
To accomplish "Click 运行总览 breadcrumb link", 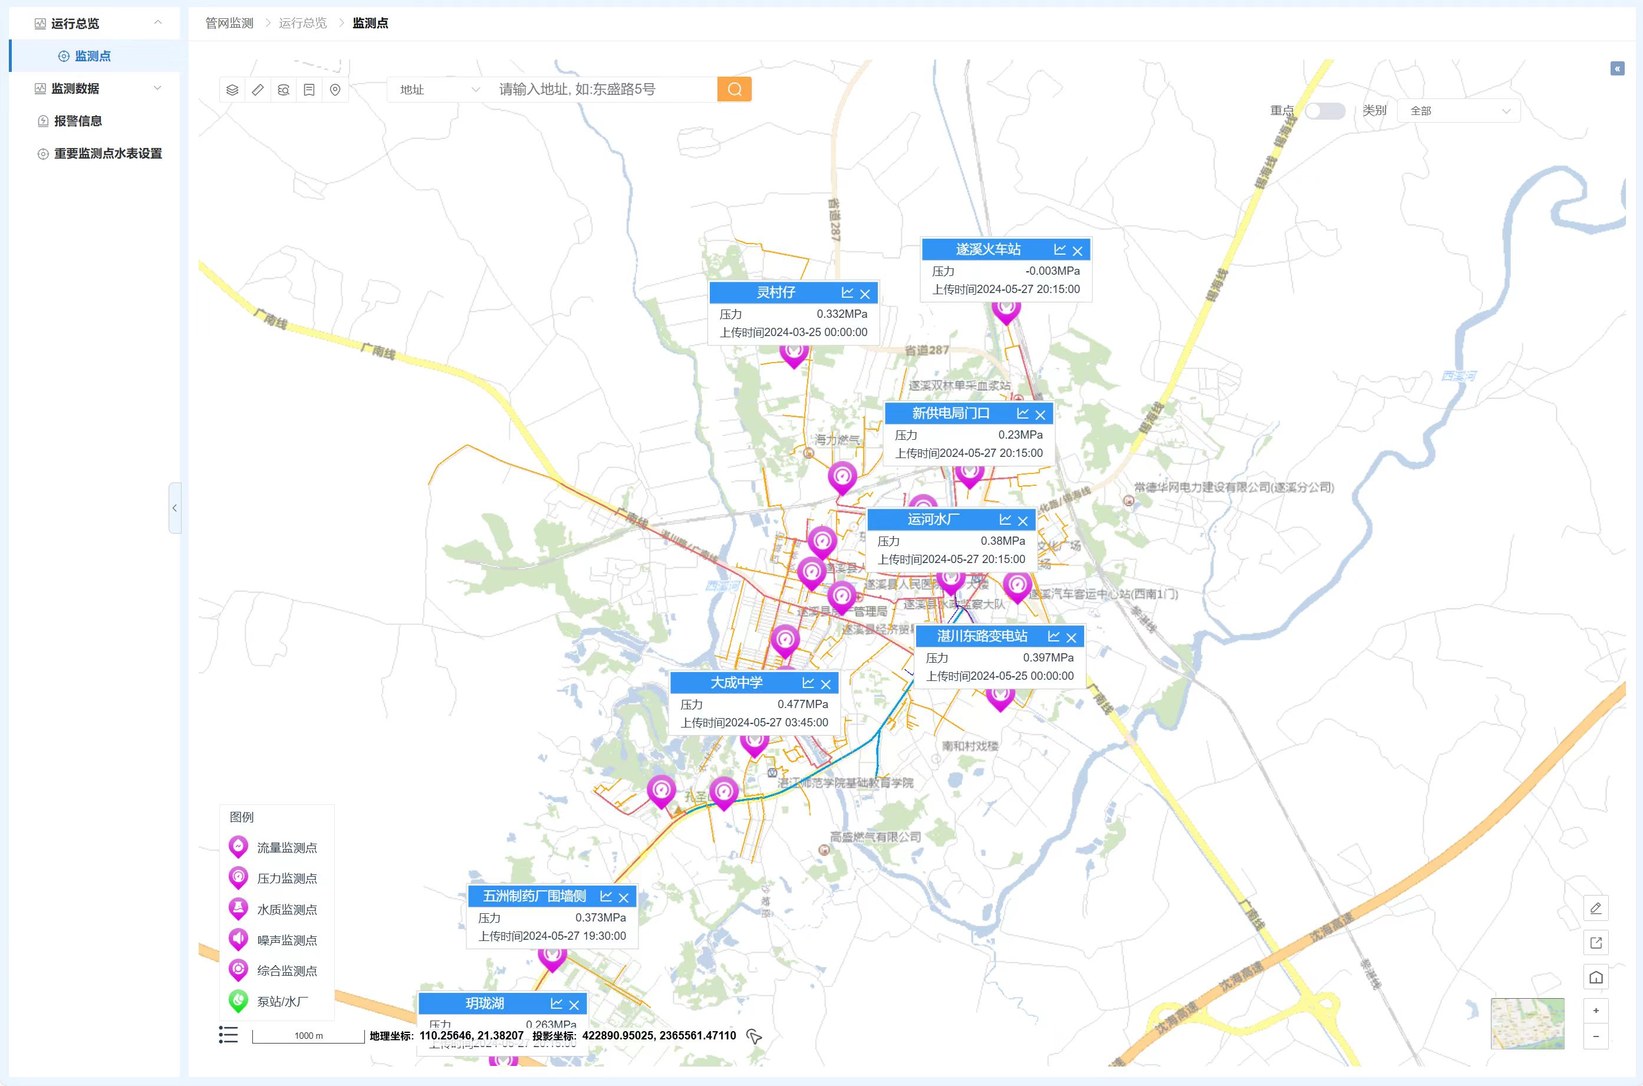I will [302, 24].
